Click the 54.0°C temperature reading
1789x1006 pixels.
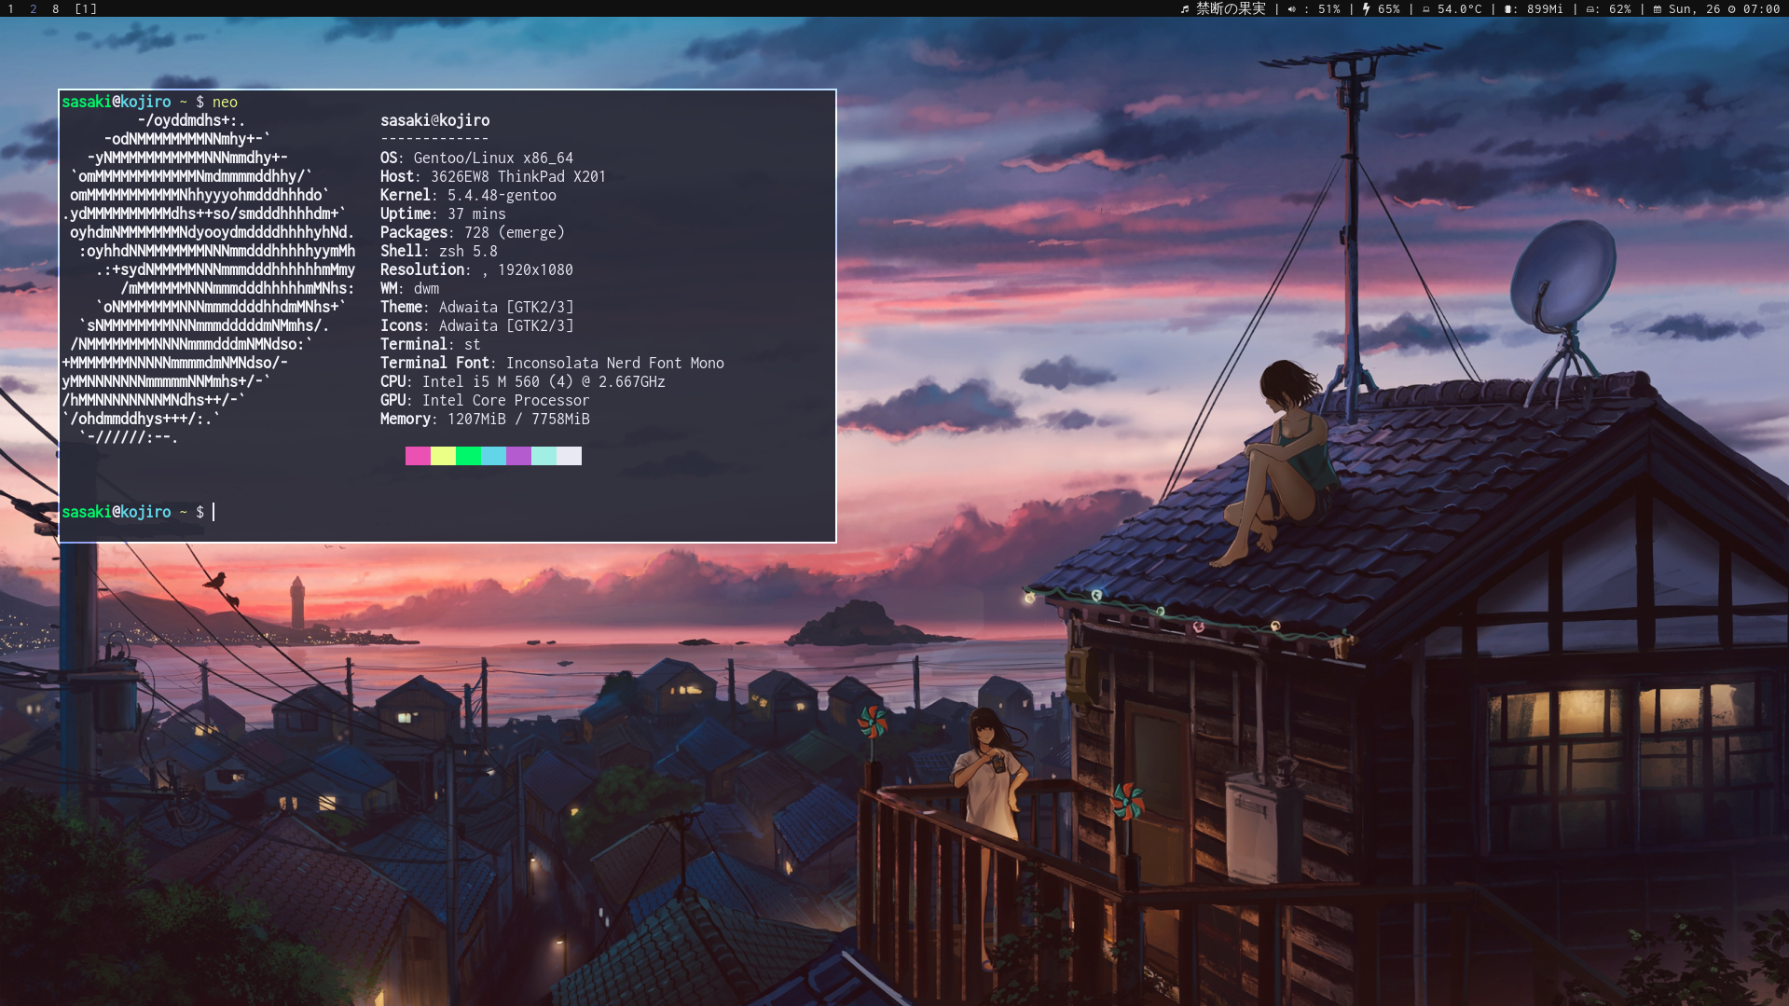(1460, 9)
